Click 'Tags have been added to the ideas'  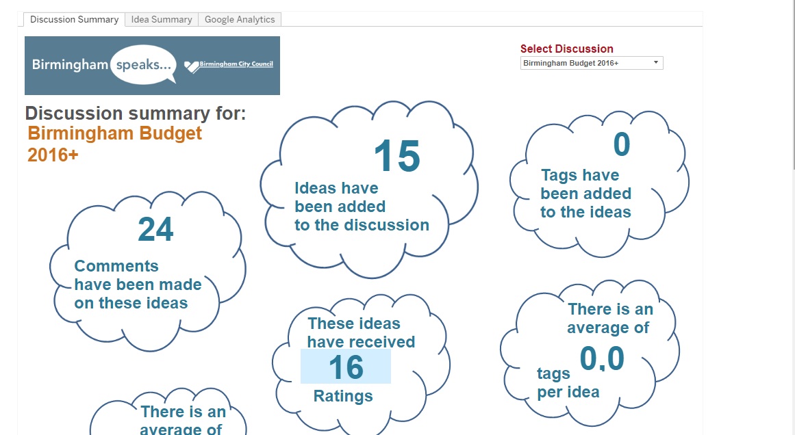[x=585, y=194]
